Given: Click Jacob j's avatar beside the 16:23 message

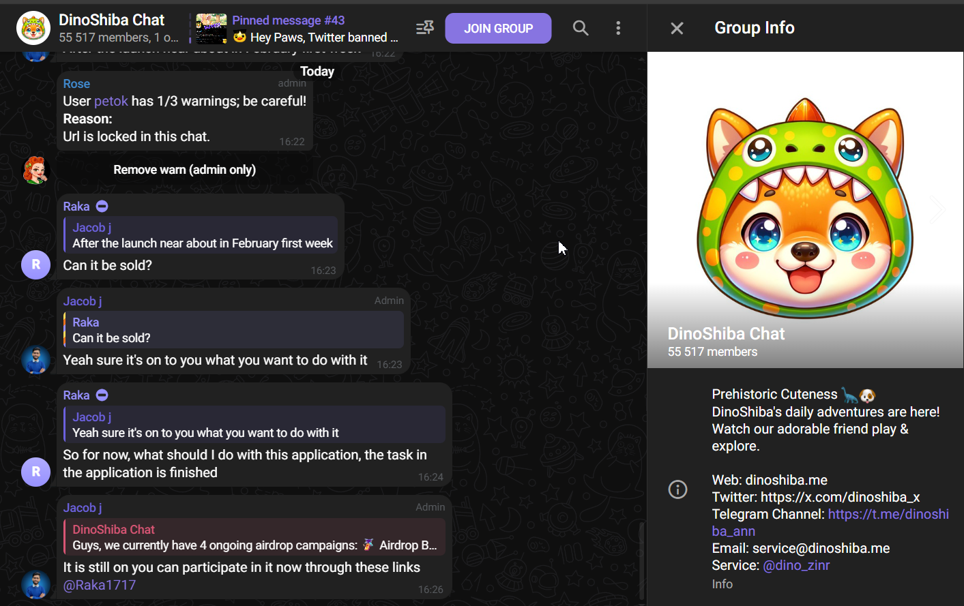Looking at the screenshot, I should [x=35, y=359].
